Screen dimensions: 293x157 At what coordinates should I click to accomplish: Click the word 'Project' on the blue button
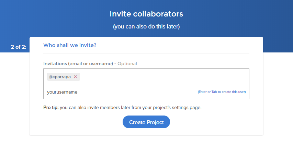point(155,122)
